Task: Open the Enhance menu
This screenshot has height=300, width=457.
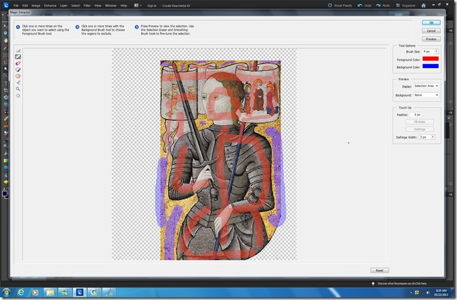Action: pos(50,5)
